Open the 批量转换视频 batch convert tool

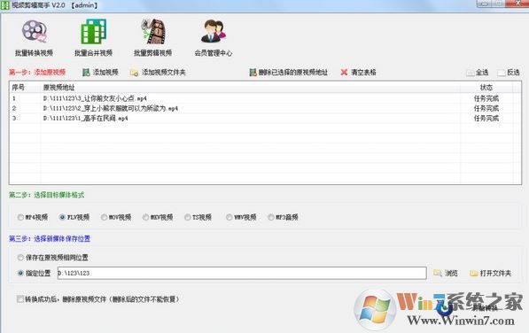[x=34, y=38]
